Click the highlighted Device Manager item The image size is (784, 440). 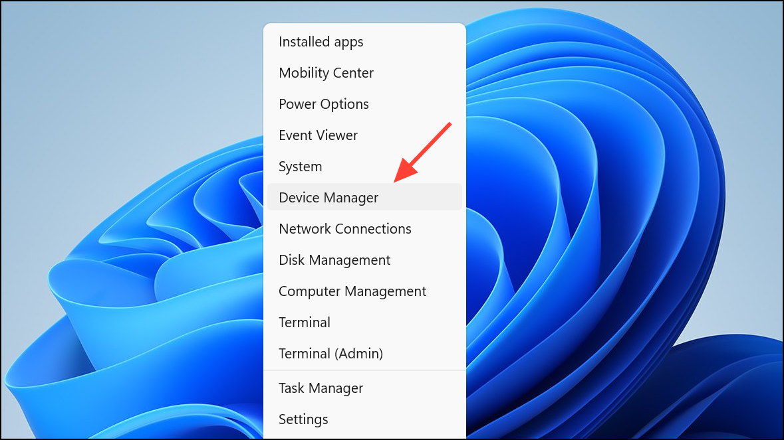click(x=364, y=197)
